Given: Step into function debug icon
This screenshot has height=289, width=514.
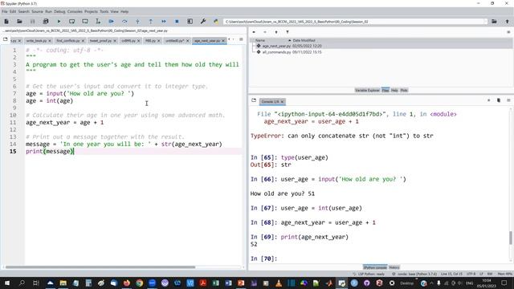Looking at the screenshot, I should point(137,22).
